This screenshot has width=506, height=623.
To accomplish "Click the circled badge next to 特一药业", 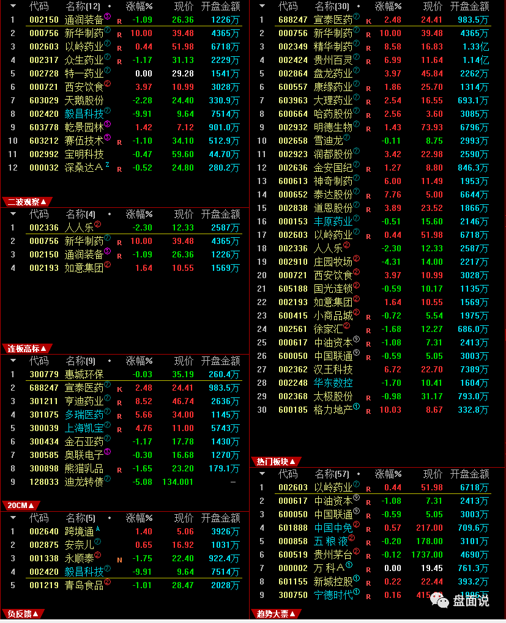I will coord(107,71).
